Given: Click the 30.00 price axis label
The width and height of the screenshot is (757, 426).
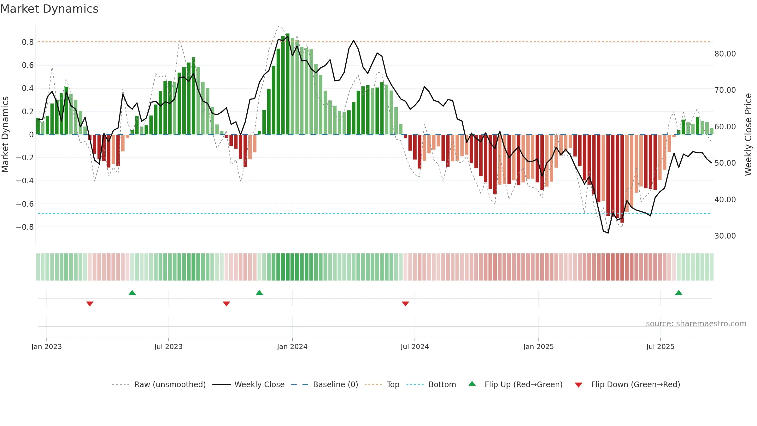Looking at the screenshot, I should point(725,236).
